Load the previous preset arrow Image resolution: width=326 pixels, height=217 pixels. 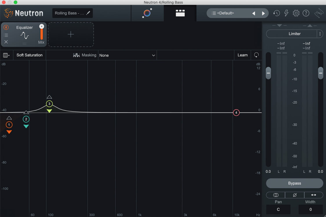point(254,13)
